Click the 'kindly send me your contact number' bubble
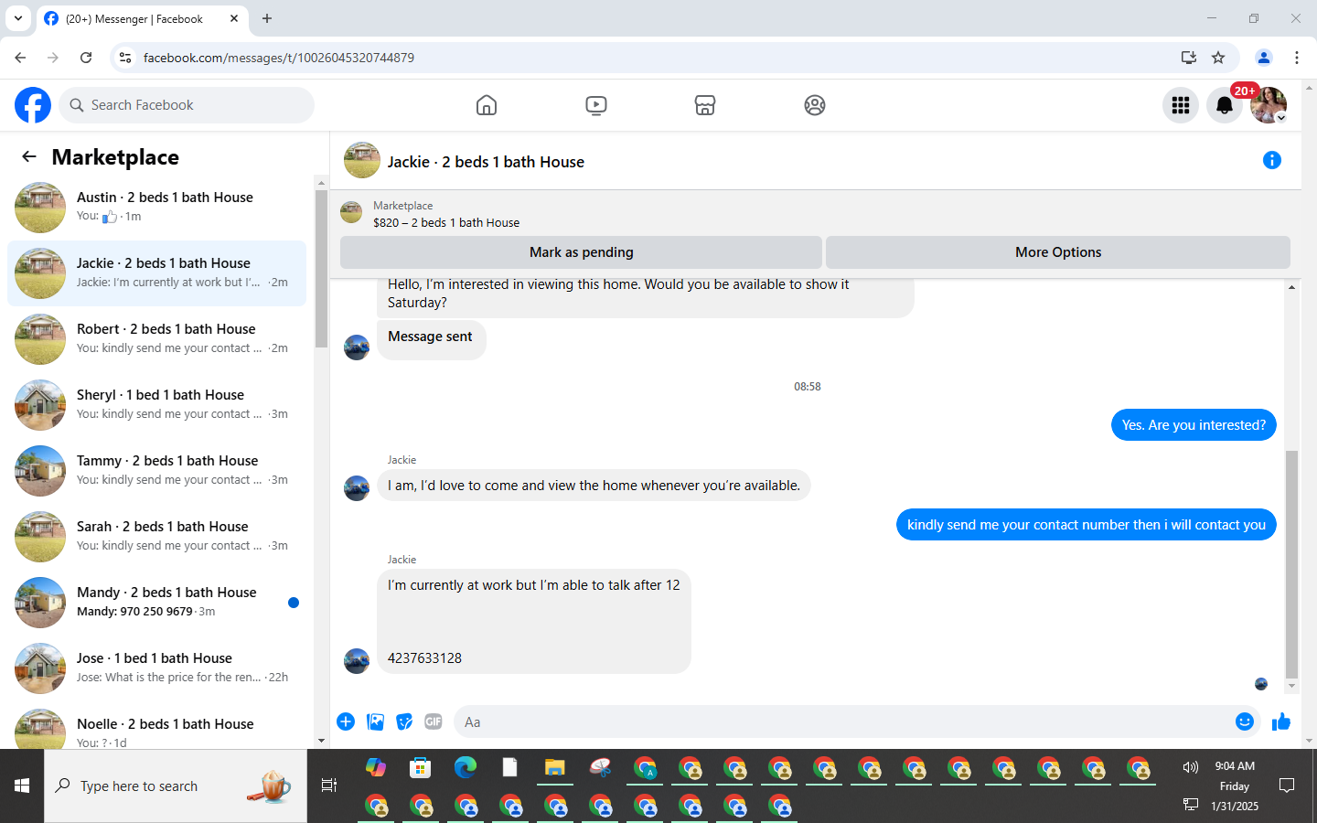Image resolution: width=1317 pixels, height=823 pixels. (1087, 525)
